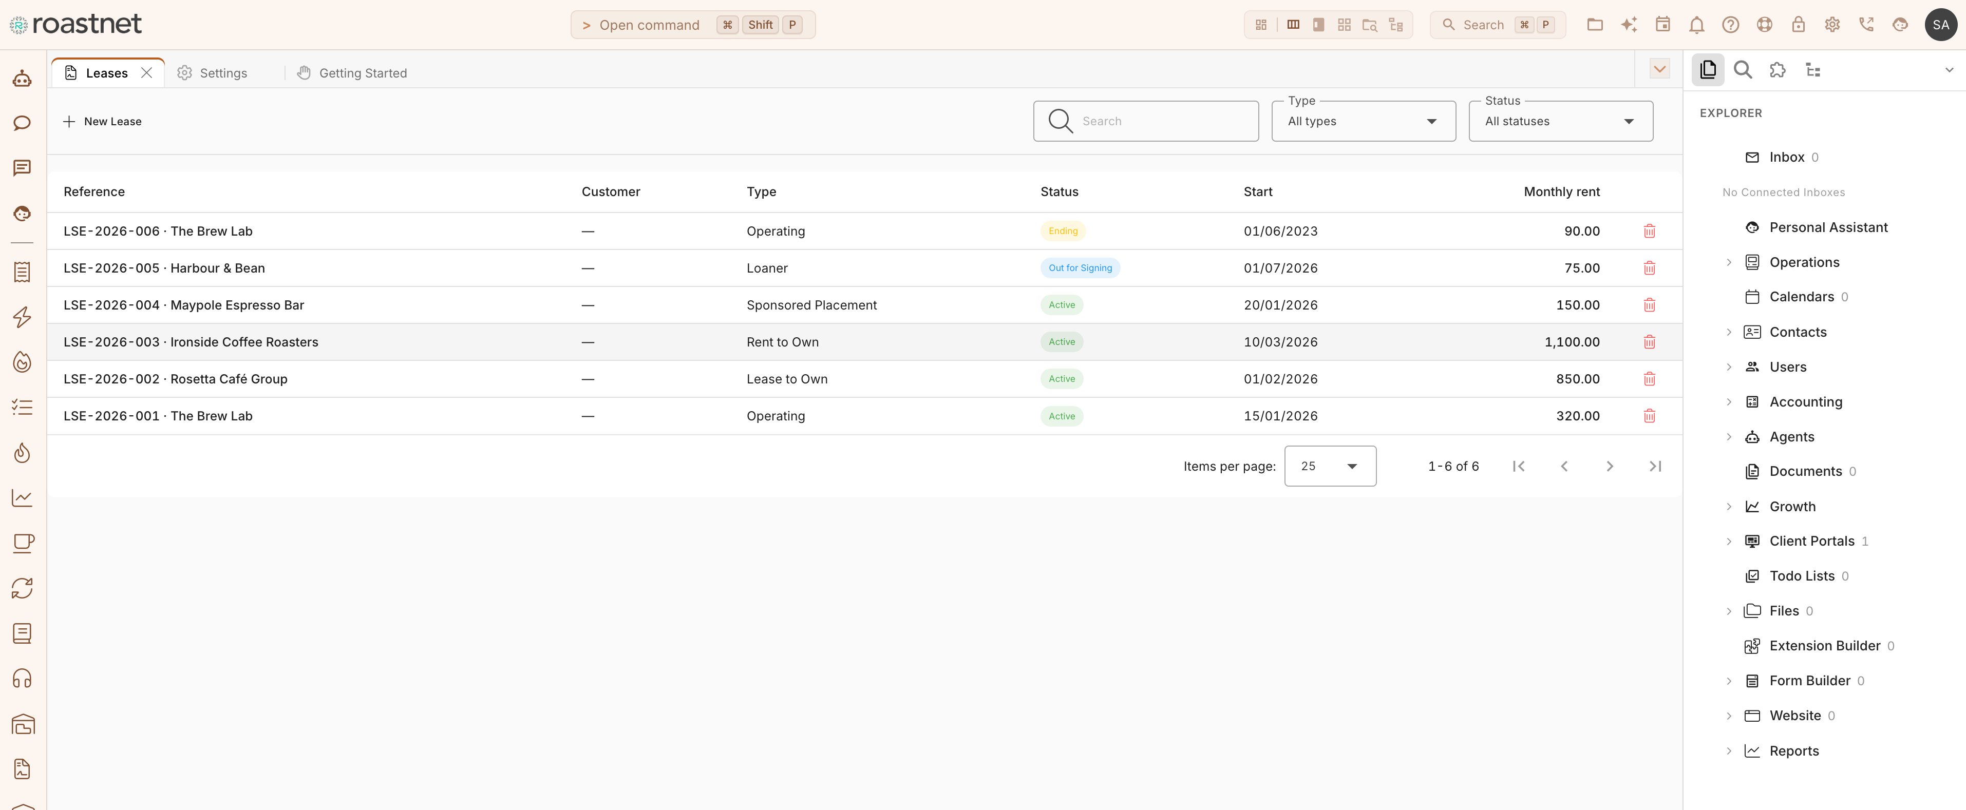Open Personal Assistant in explorer
The image size is (1966, 810).
1828,227
